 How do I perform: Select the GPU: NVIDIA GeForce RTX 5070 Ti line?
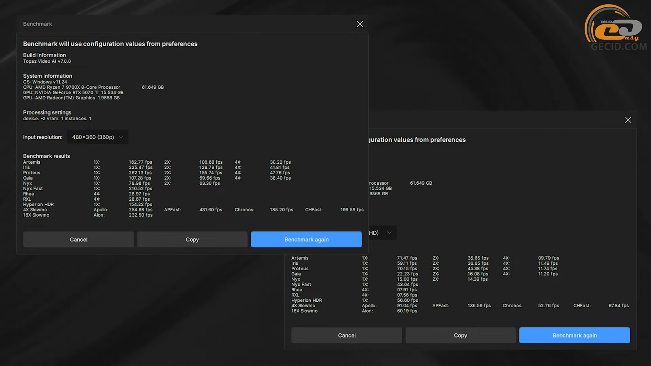tap(73, 93)
